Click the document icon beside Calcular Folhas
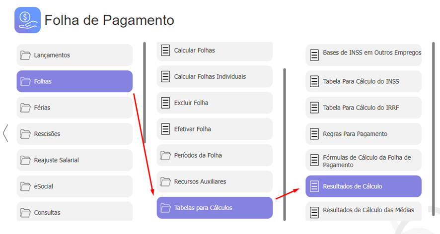This screenshot has height=234, width=440. [x=165, y=51]
